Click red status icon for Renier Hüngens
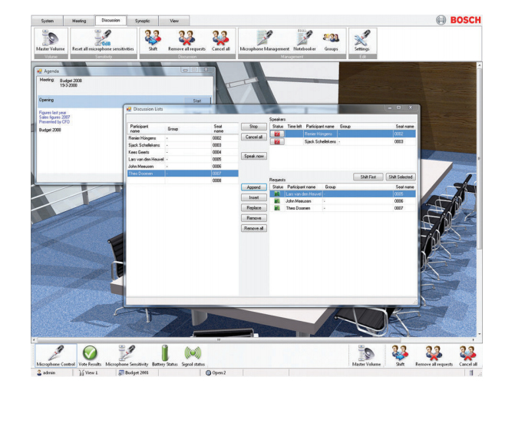This screenshot has width=505, height=430. point(278,134)
